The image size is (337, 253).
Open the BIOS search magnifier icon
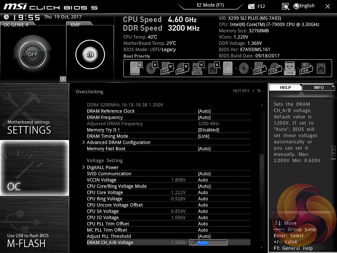(286, 6)
